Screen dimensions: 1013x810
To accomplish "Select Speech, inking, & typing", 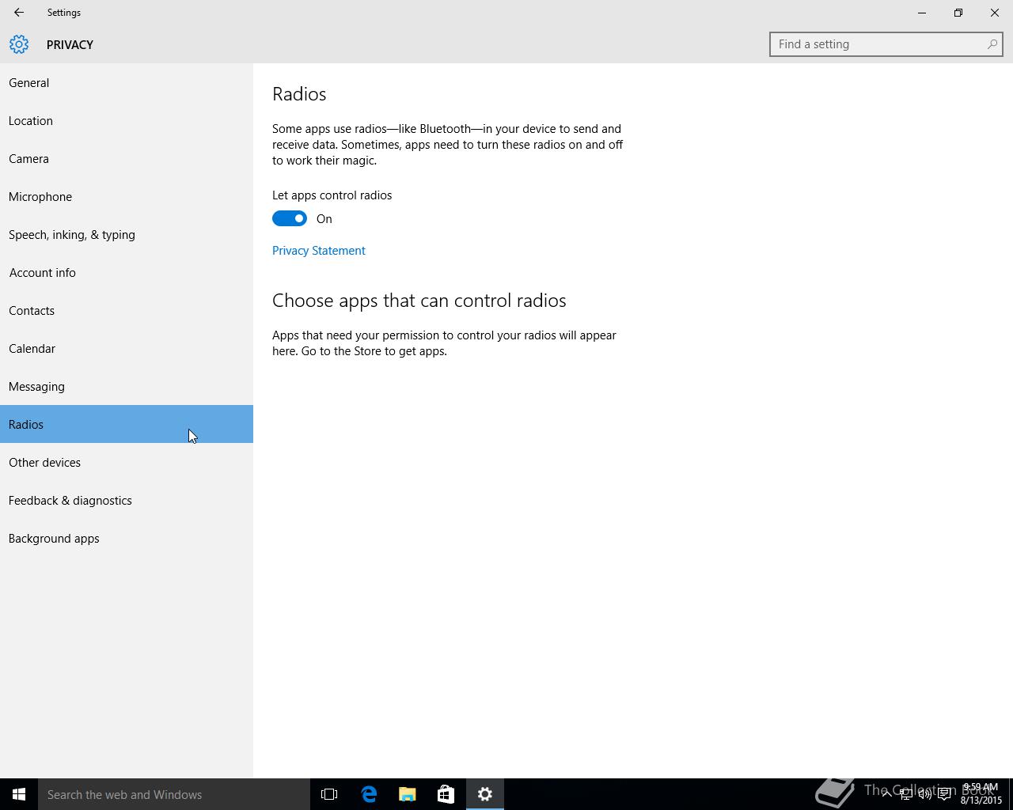I will click(x=127, y=234).
